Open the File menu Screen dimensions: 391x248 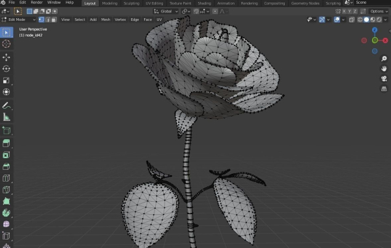(12, 3)
